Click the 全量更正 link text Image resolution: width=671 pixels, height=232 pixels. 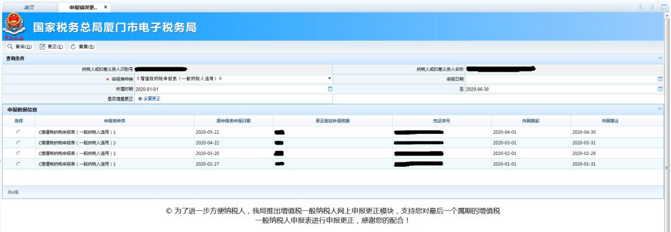152,99
